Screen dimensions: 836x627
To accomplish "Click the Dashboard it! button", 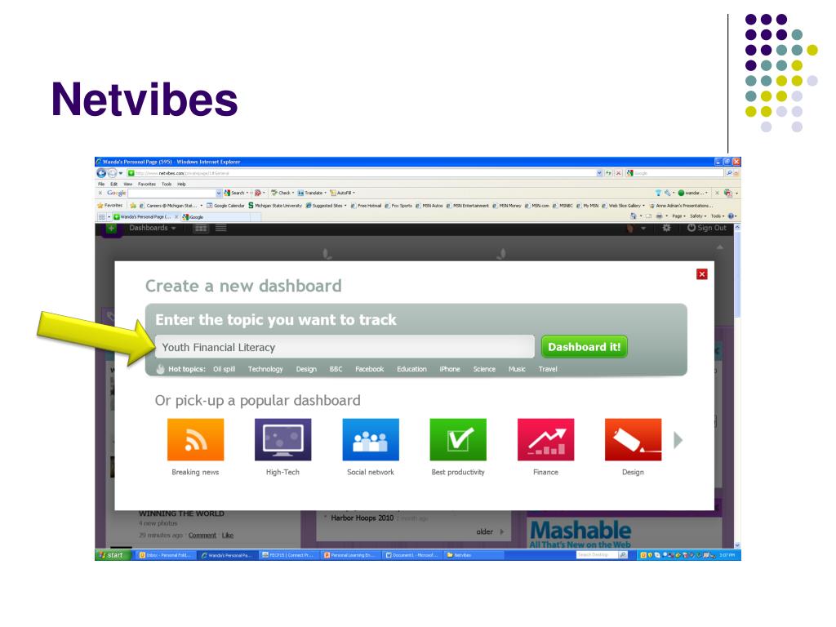I will pos(584,346).
